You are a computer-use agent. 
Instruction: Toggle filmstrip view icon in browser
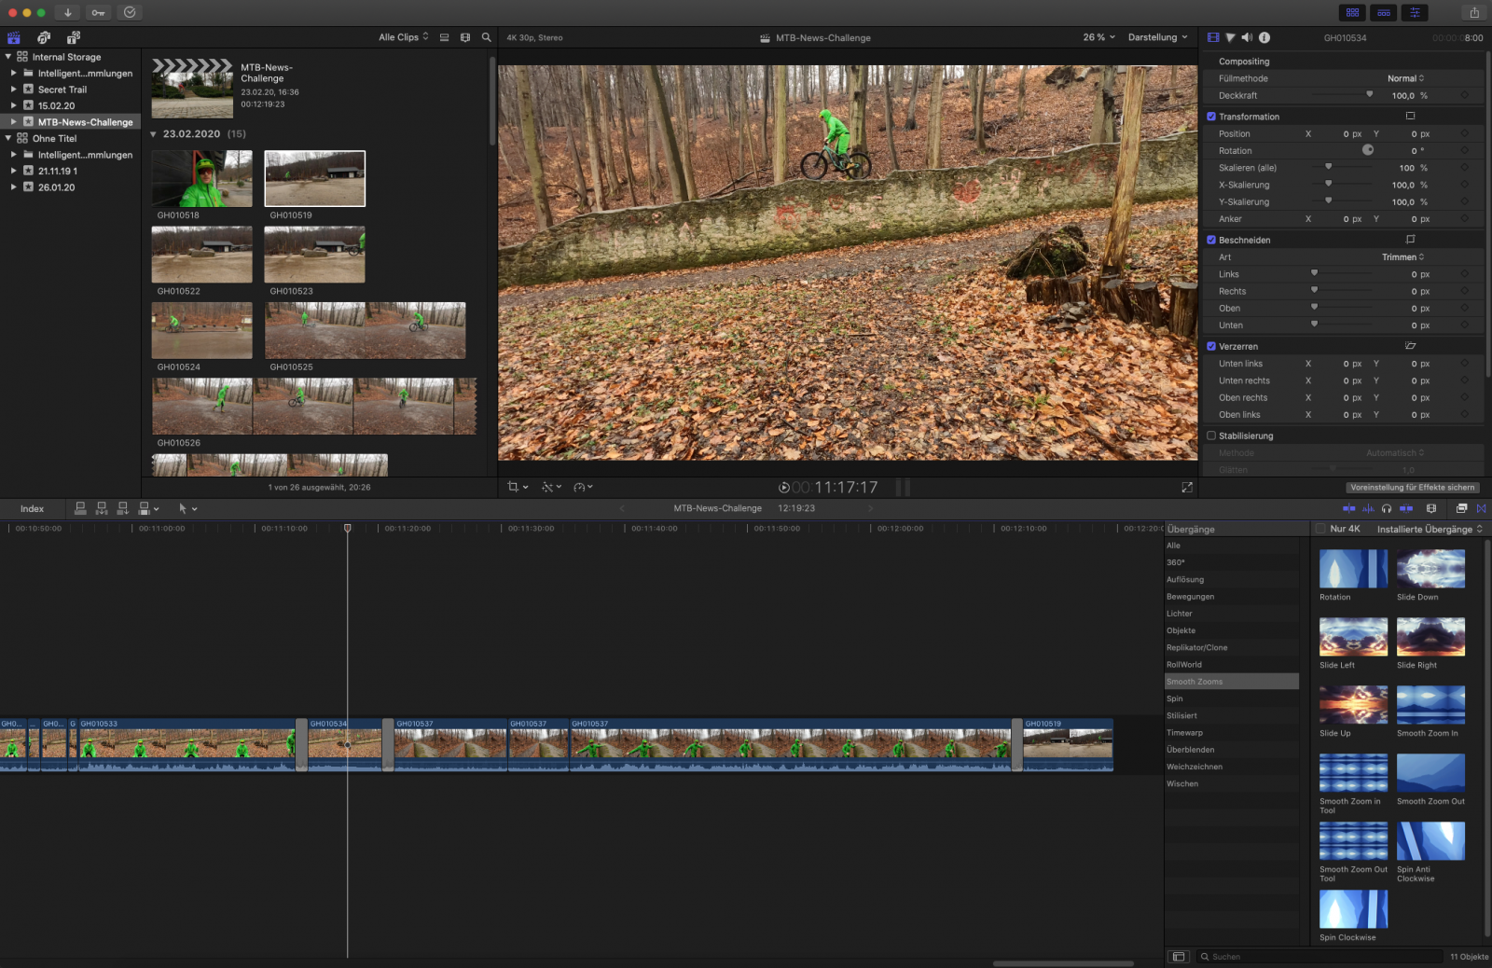click(464, 37)
